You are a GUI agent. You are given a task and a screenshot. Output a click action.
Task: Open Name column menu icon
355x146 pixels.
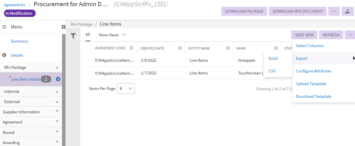[276, 48]
